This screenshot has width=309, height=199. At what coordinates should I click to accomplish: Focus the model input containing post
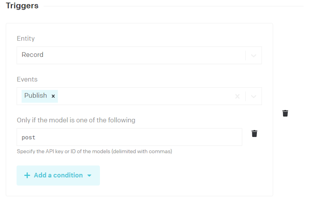[x=129, y=137]
